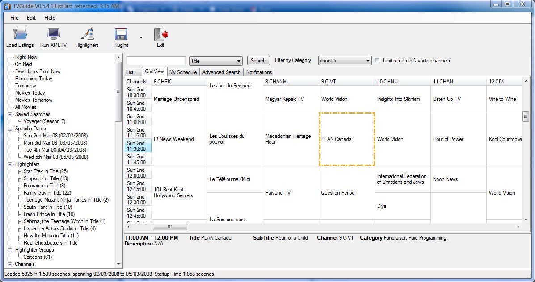Viewport: 535px width, 282px height.
Task: Run XMLTV using its toolbar icon
Action: (x=54, y=35)
